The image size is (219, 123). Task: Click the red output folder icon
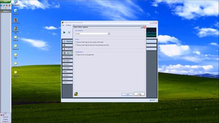coord(64,49)
